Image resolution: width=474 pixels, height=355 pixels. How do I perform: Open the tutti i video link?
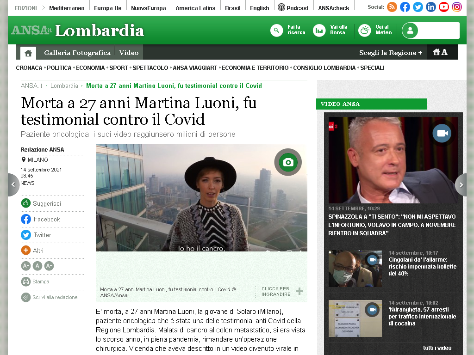tap(437, 348)
